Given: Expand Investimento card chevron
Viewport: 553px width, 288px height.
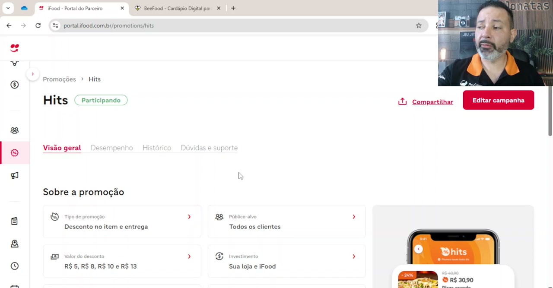Looking at the screenshot, I should (x=354, y=256).
